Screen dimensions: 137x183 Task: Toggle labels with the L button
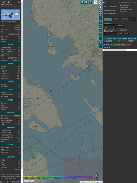click(x=100, y=15)
